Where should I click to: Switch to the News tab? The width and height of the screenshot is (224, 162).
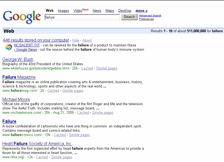[97, 10]
